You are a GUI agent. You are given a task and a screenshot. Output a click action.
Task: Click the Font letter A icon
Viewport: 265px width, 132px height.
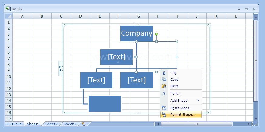coord(164,93)
